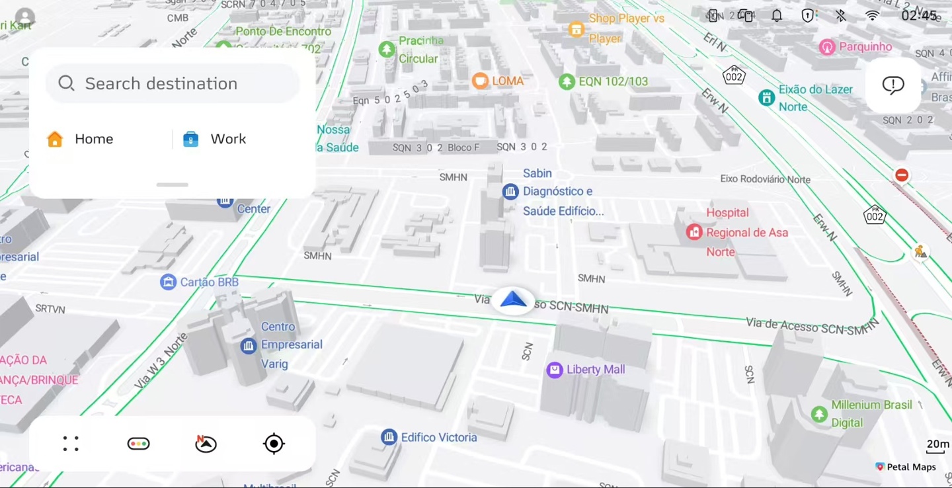The height and width of the screenshot is (488, 952).
Task: Select the Edifico Victoria pin
Action: click(x=389, y=437)
